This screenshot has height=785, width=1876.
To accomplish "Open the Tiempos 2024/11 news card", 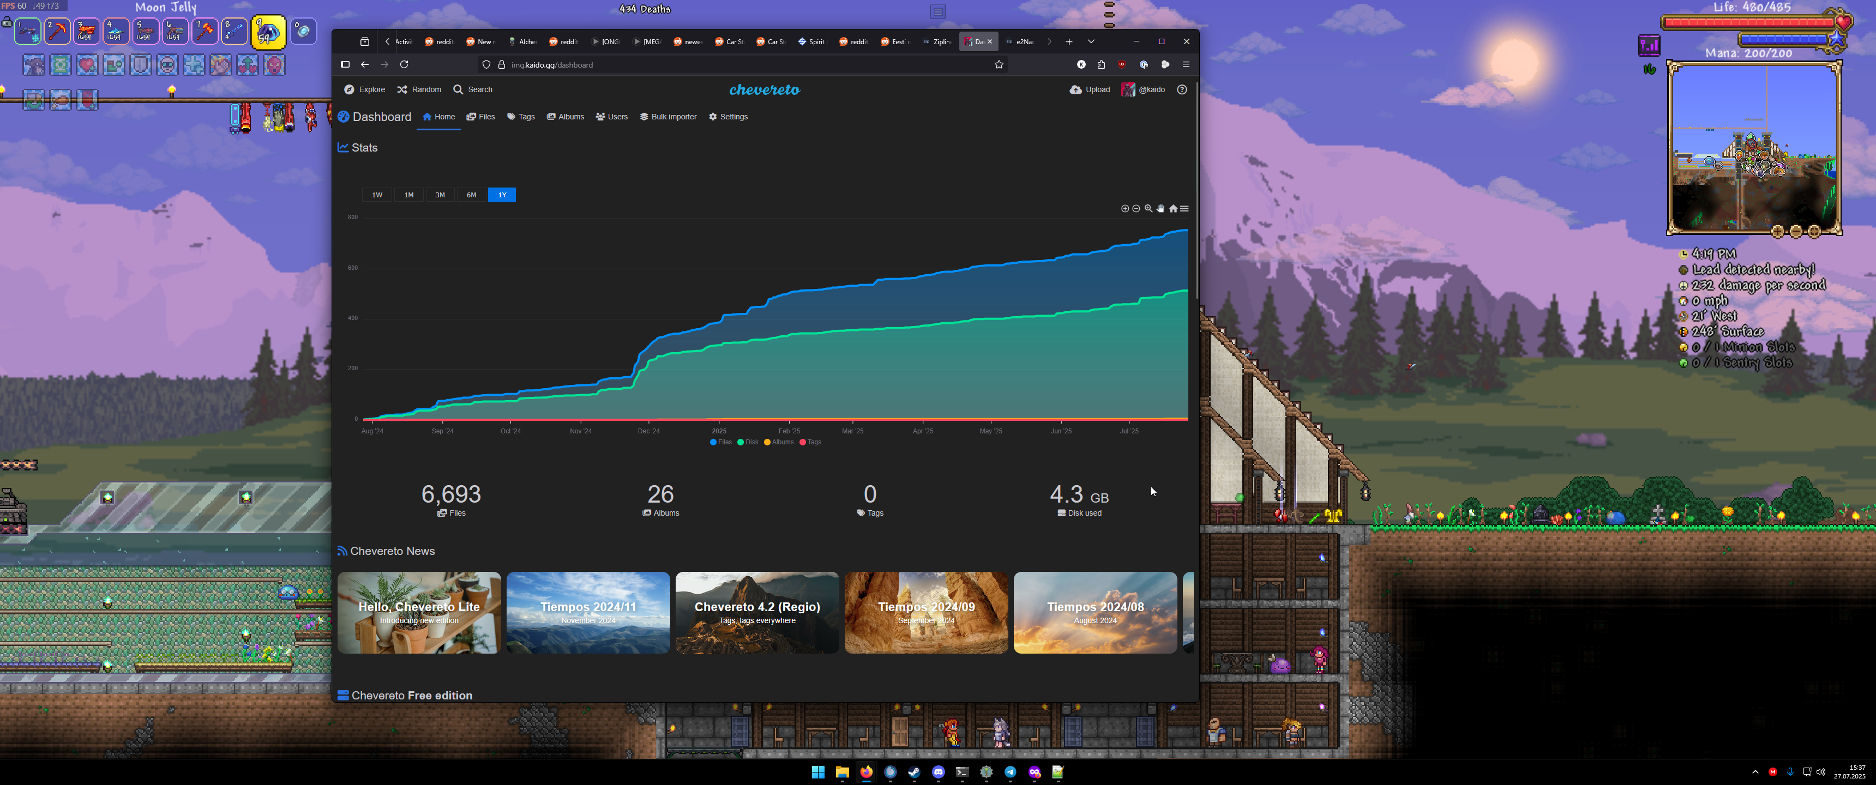I will [588, 612].
